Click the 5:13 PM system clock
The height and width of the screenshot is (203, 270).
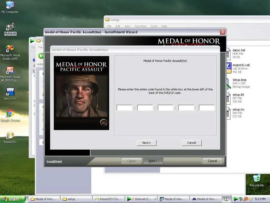[260, 199]
